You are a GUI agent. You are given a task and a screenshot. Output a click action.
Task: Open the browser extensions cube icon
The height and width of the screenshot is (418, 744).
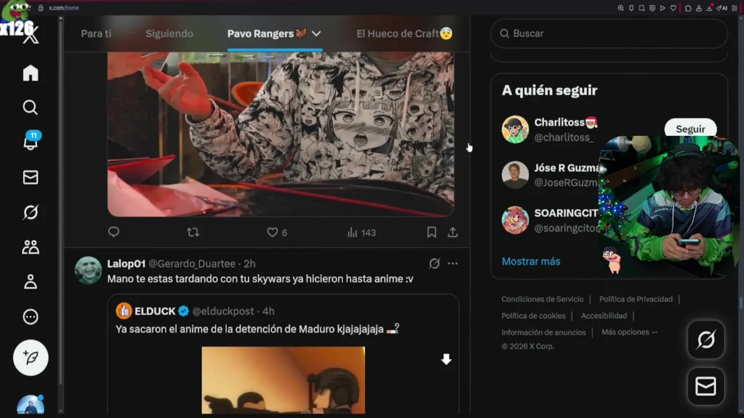[x=688, y=8]
